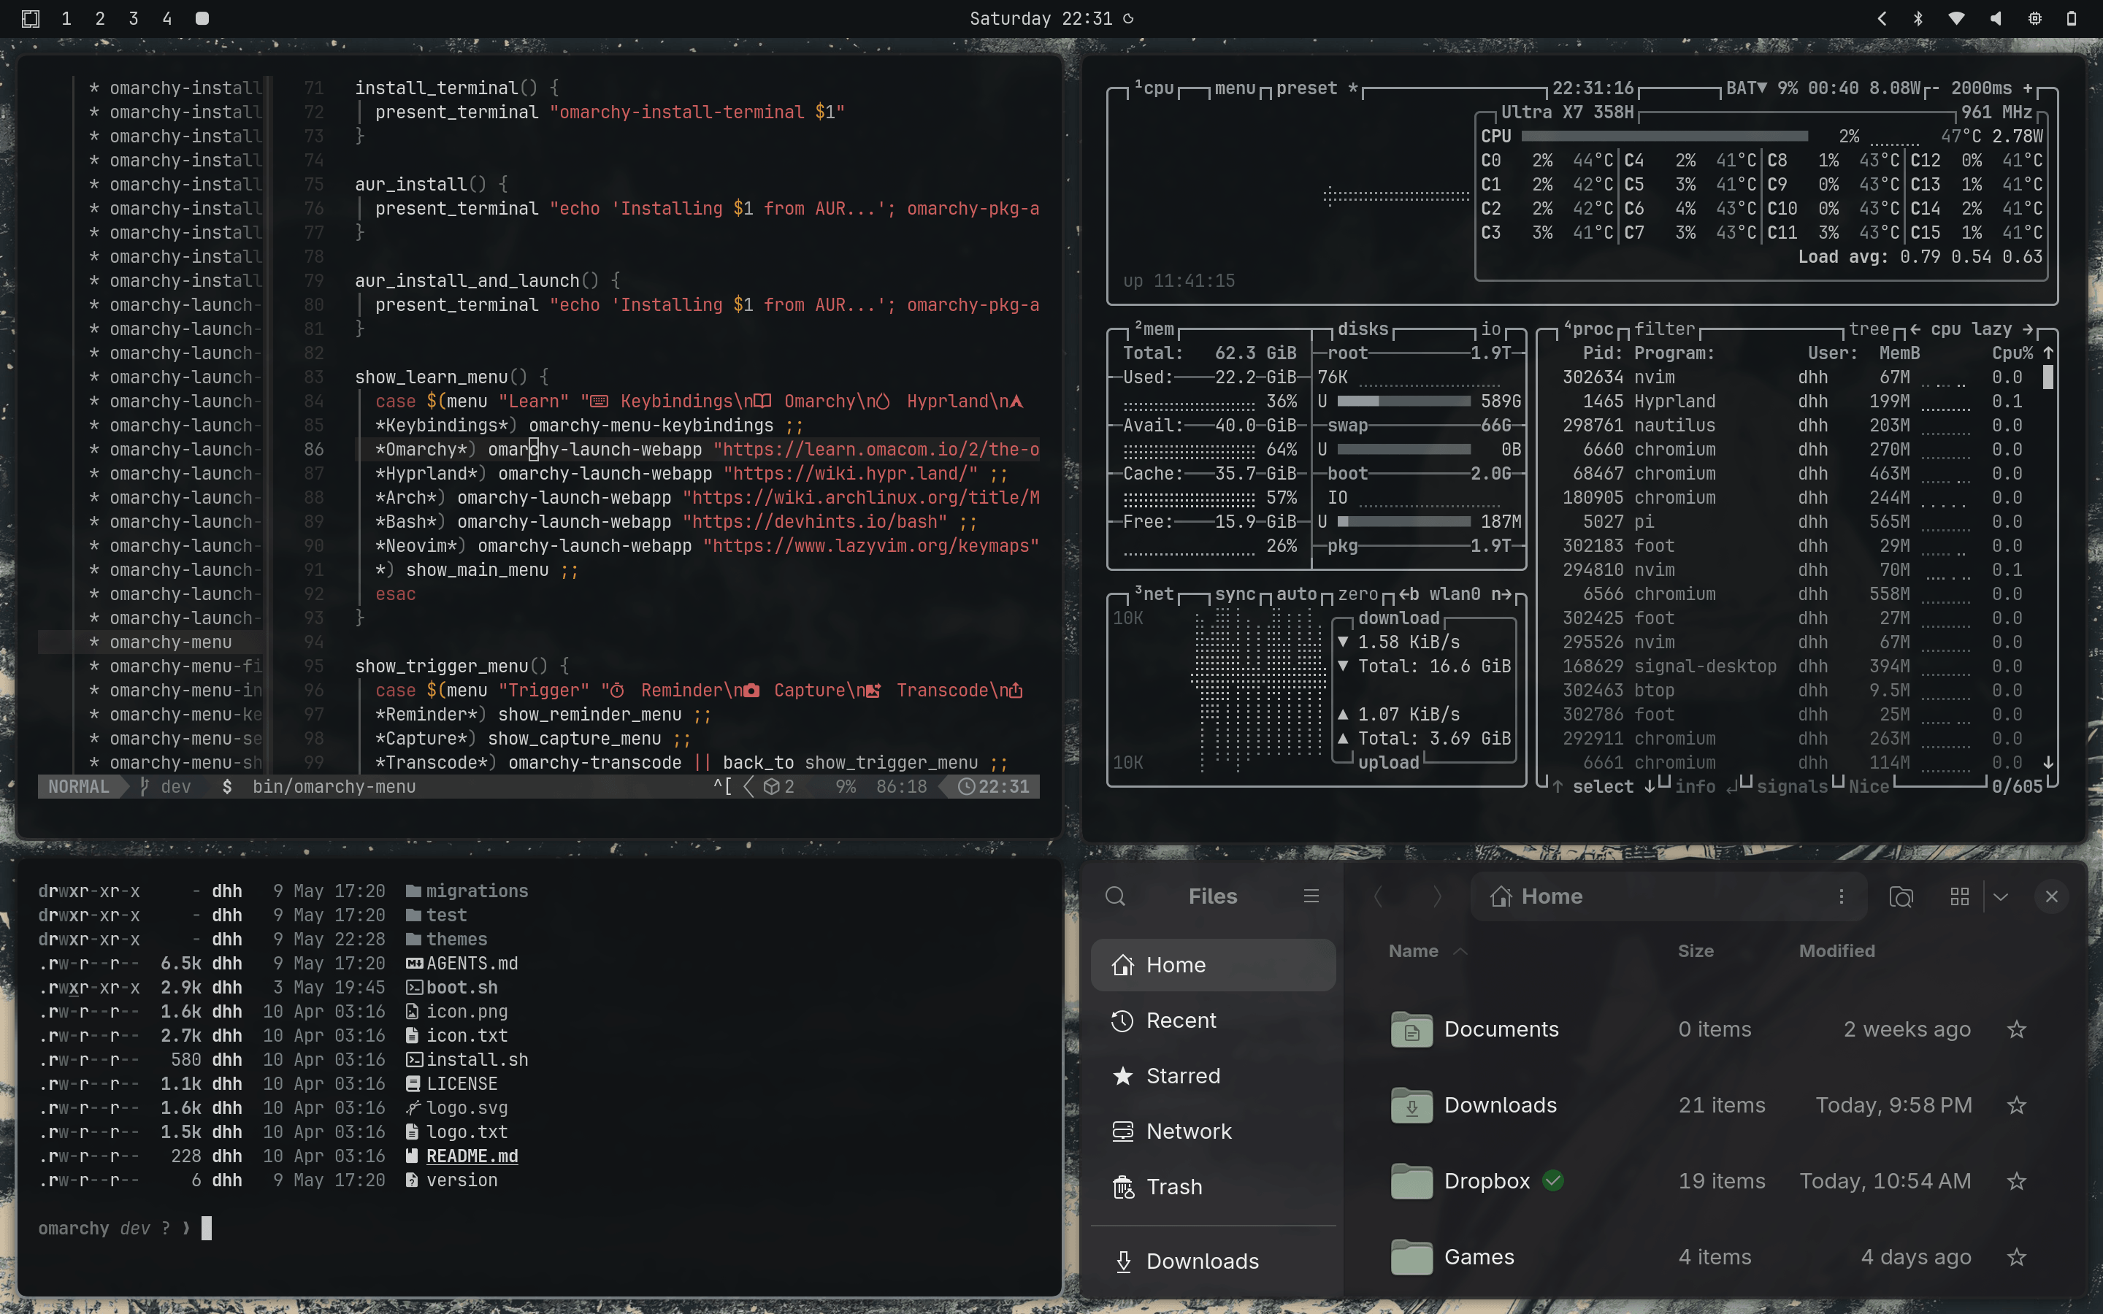This screenshot has width=2103, height=1314.
Task: Star the Downloads folder
Action: (2016, 1104)
